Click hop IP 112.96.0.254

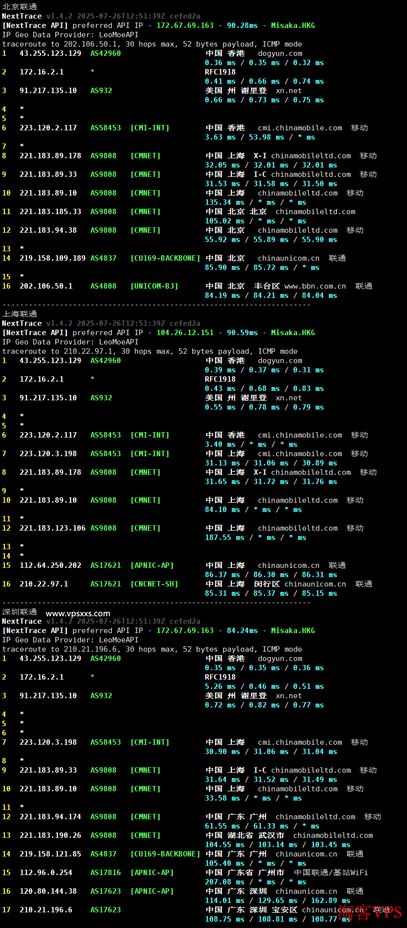[46, 873]
